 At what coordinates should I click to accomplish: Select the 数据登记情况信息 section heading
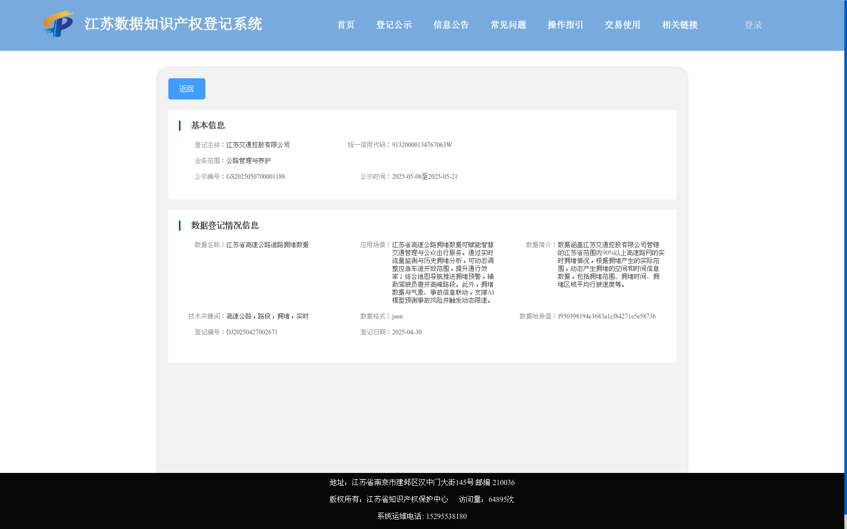pos(225,225)
